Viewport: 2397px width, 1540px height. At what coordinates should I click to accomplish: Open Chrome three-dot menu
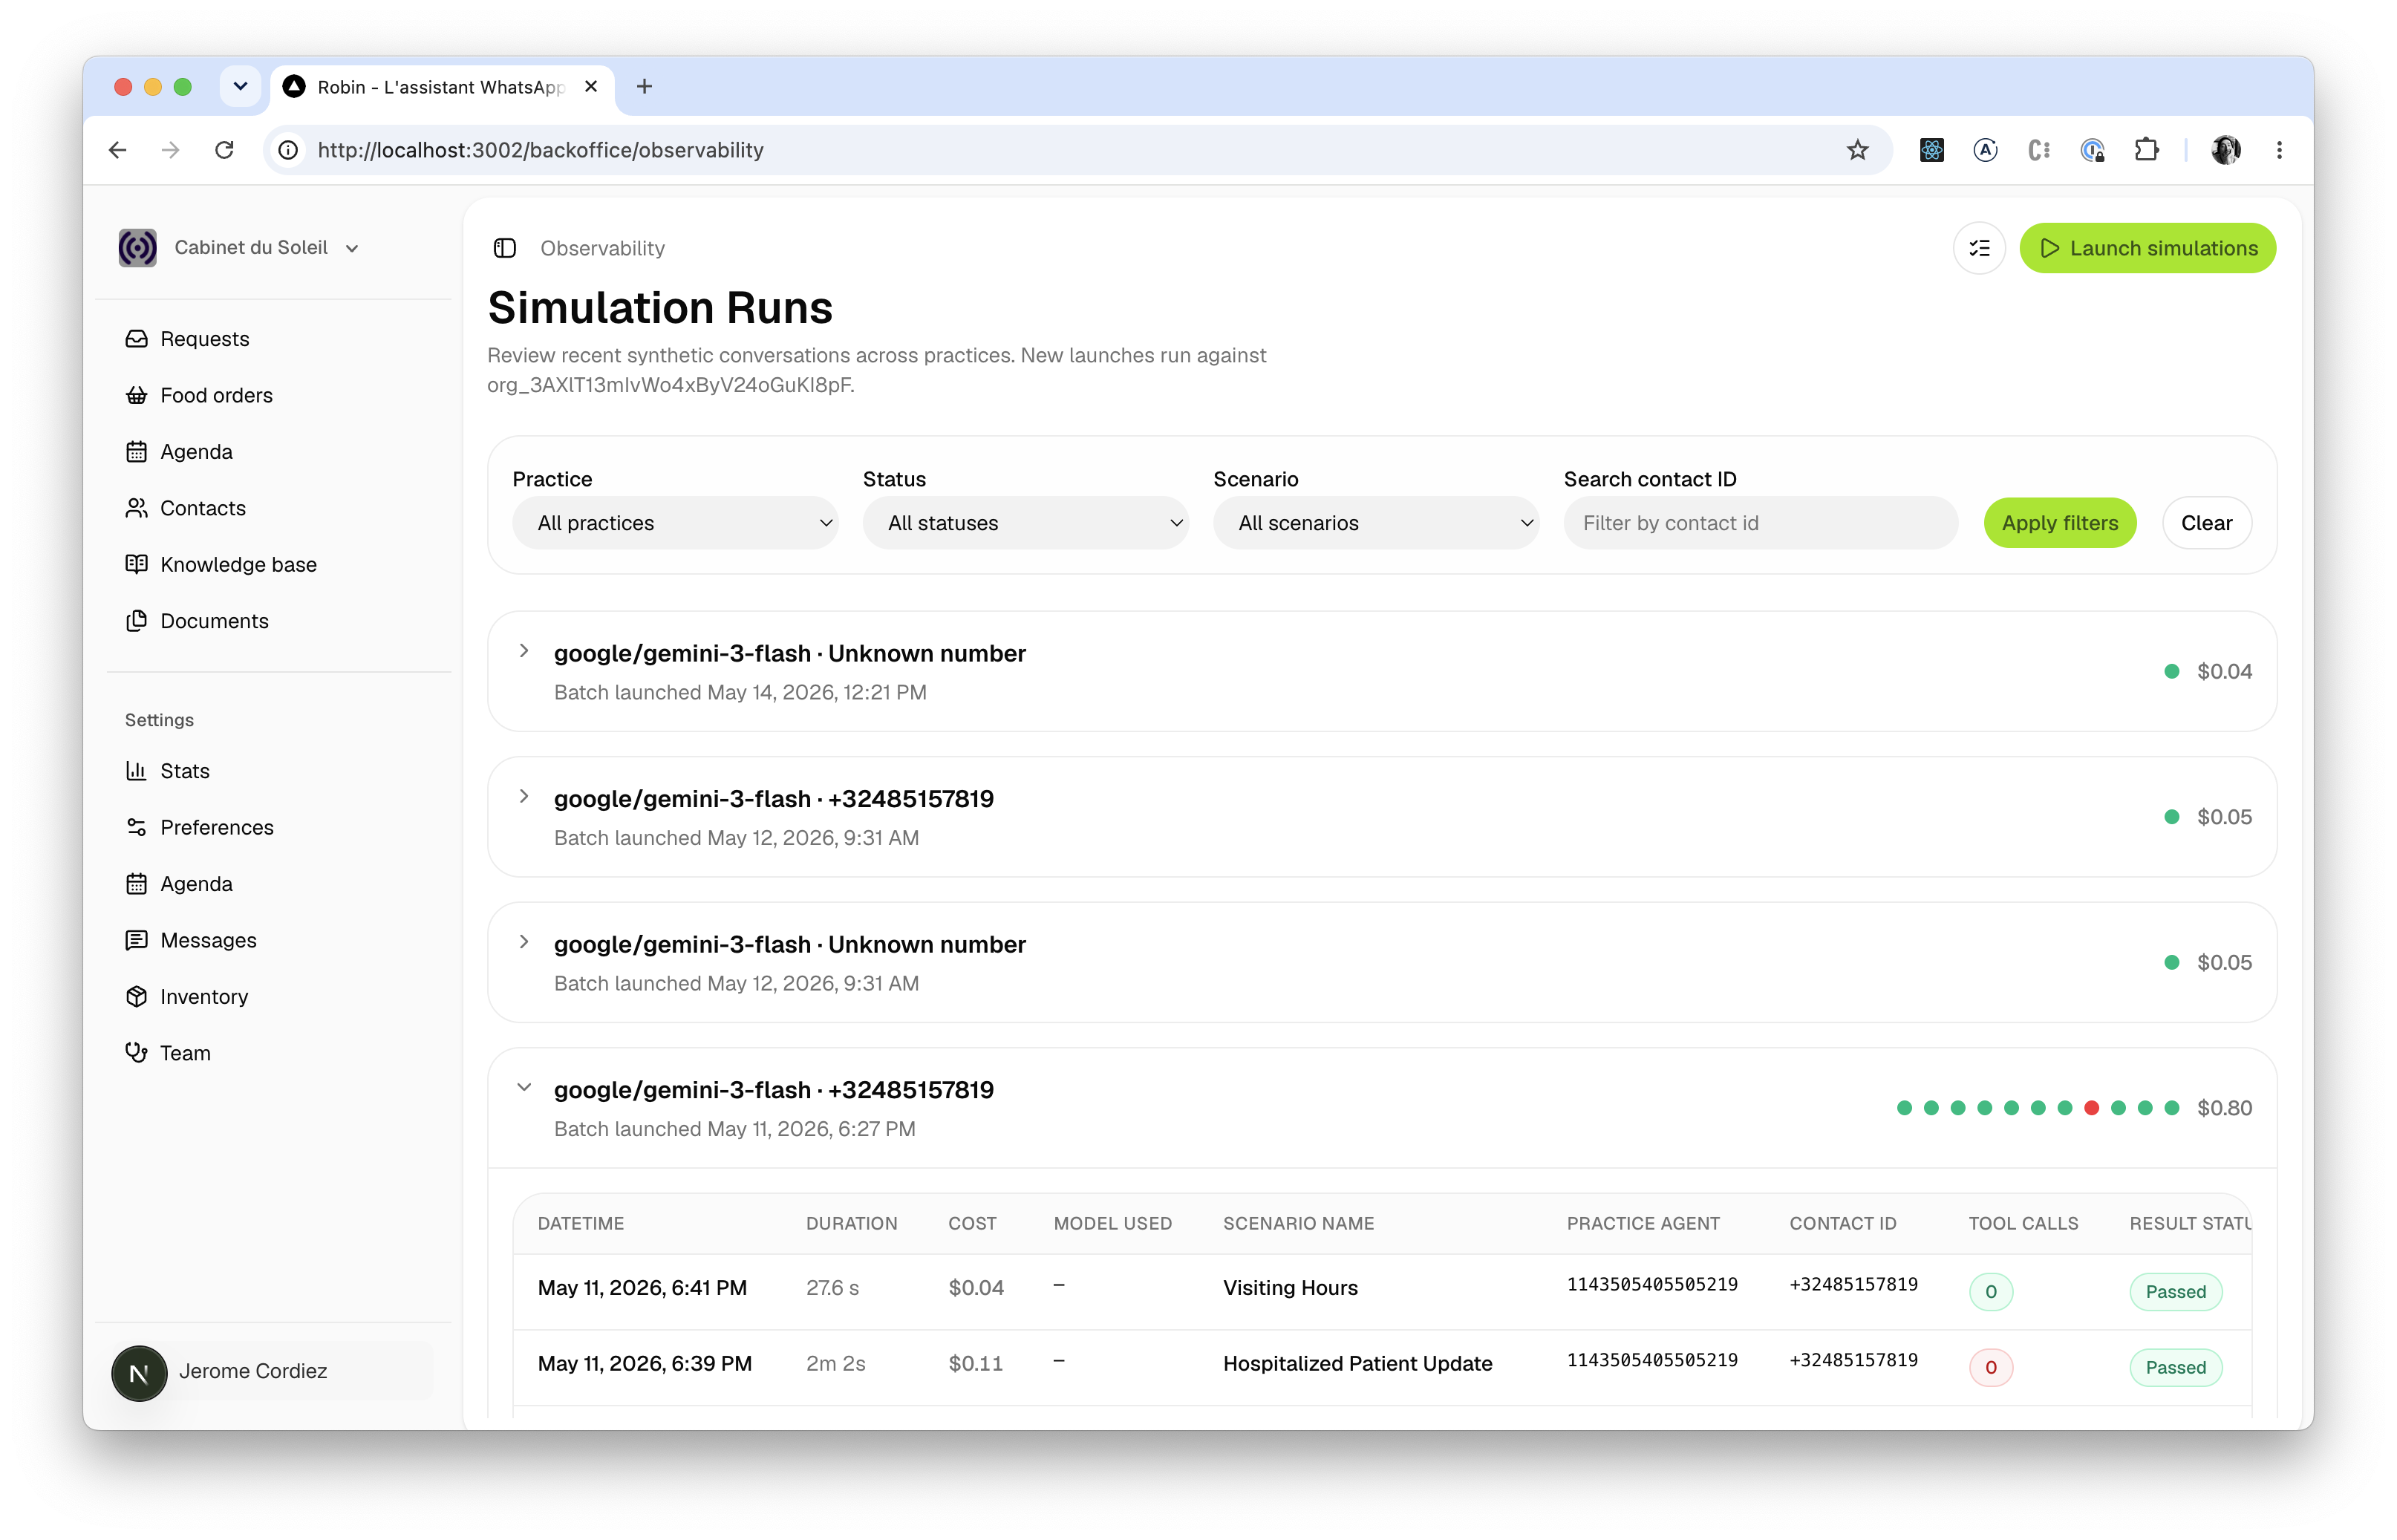click(2279, 150)
